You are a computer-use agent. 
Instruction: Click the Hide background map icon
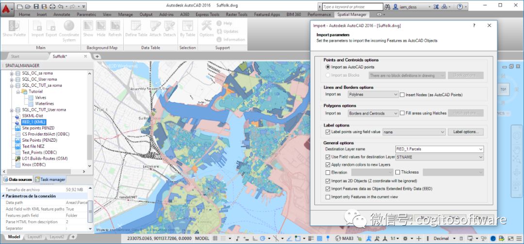click(101, 26)
